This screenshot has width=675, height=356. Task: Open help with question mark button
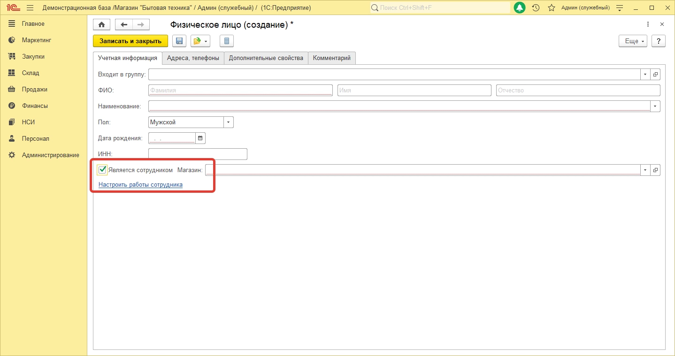659,41
